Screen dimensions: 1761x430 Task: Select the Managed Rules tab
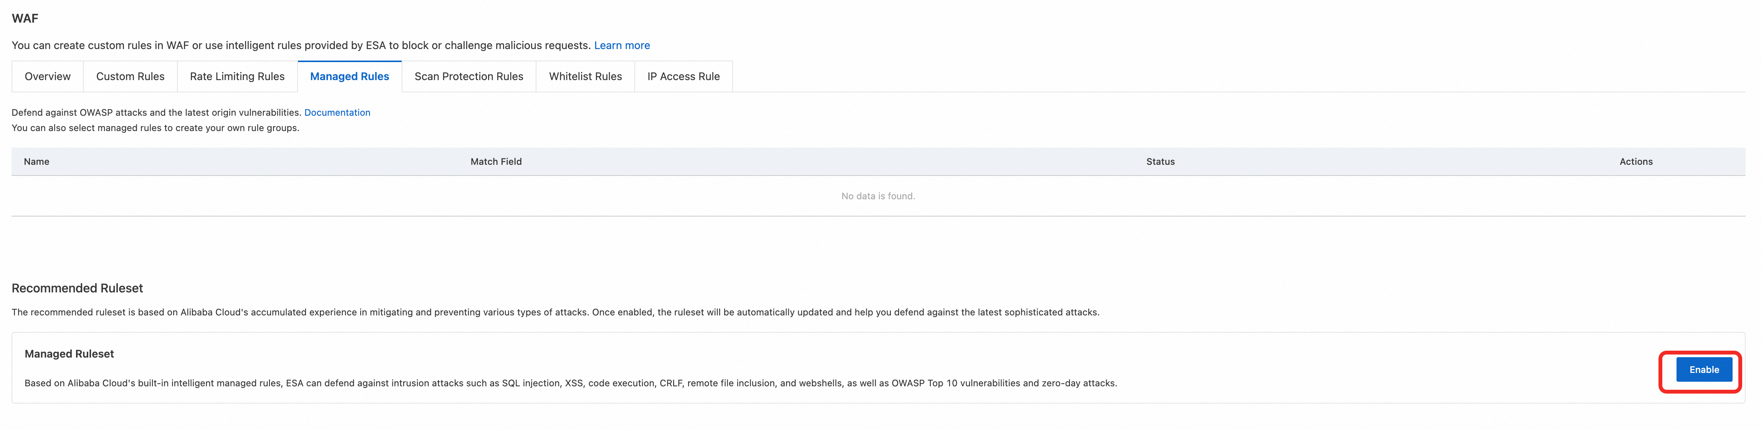(x=349, y=76)
